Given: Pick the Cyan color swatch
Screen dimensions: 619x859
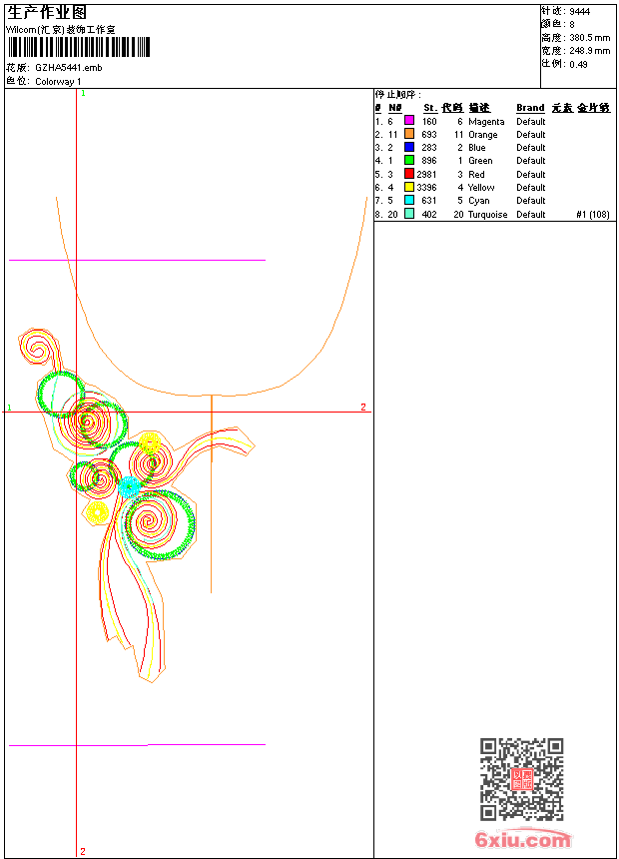Looking at the screenshot, I should [x=409, y=200].
